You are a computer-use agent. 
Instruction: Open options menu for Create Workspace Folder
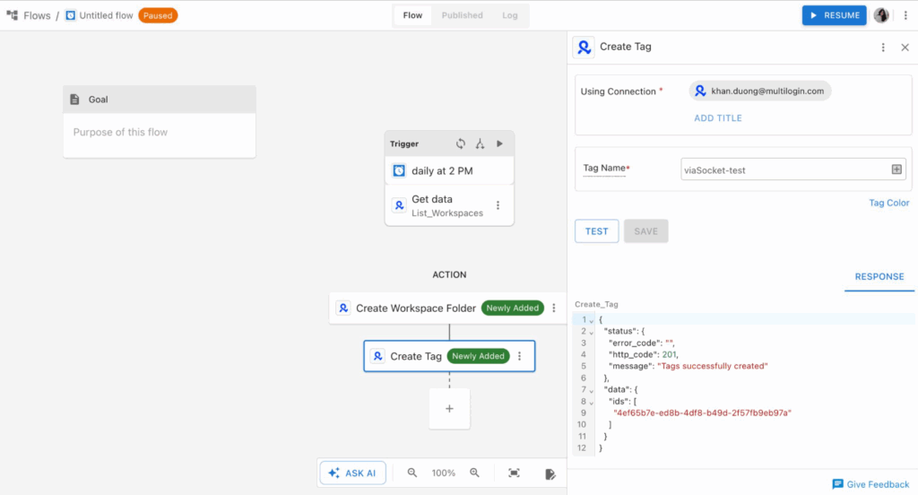click(554, 308)
